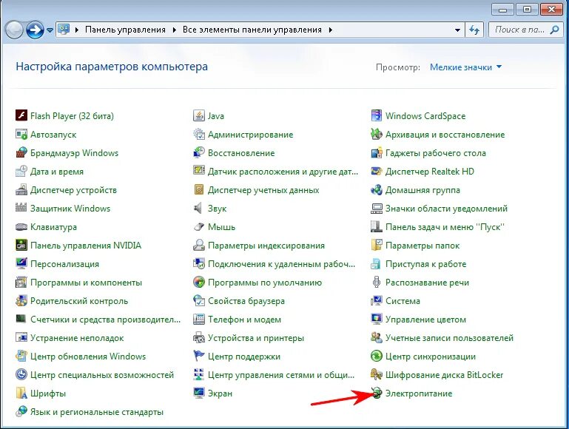
Task: Open Родительский контроль link
Action: [x=79, y=301]
